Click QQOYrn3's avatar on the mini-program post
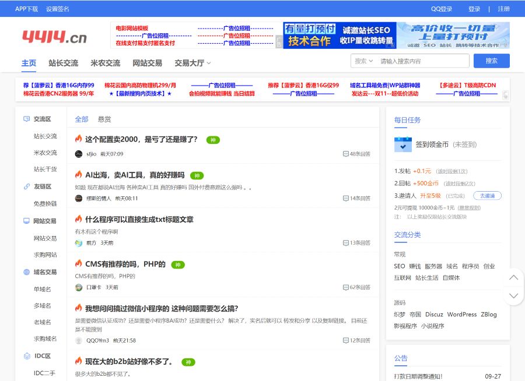 click(x=78, y=341)
